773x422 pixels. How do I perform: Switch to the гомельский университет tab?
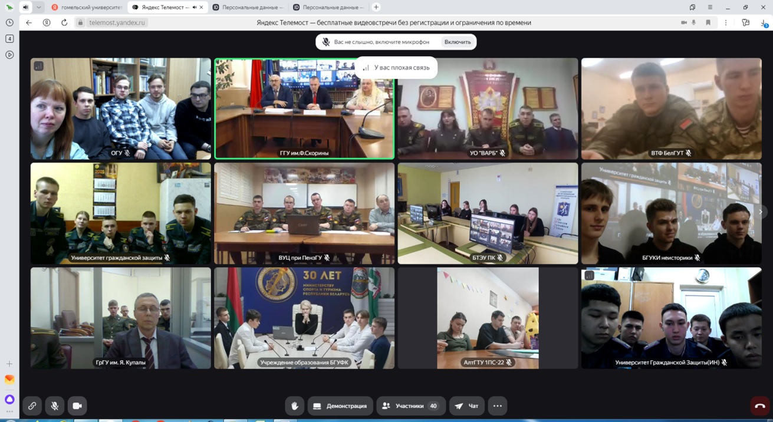click(x=86, y=7)
